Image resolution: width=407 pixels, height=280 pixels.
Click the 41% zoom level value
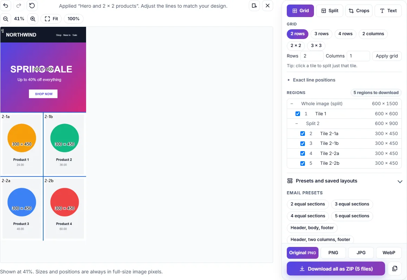click(19, 19)
